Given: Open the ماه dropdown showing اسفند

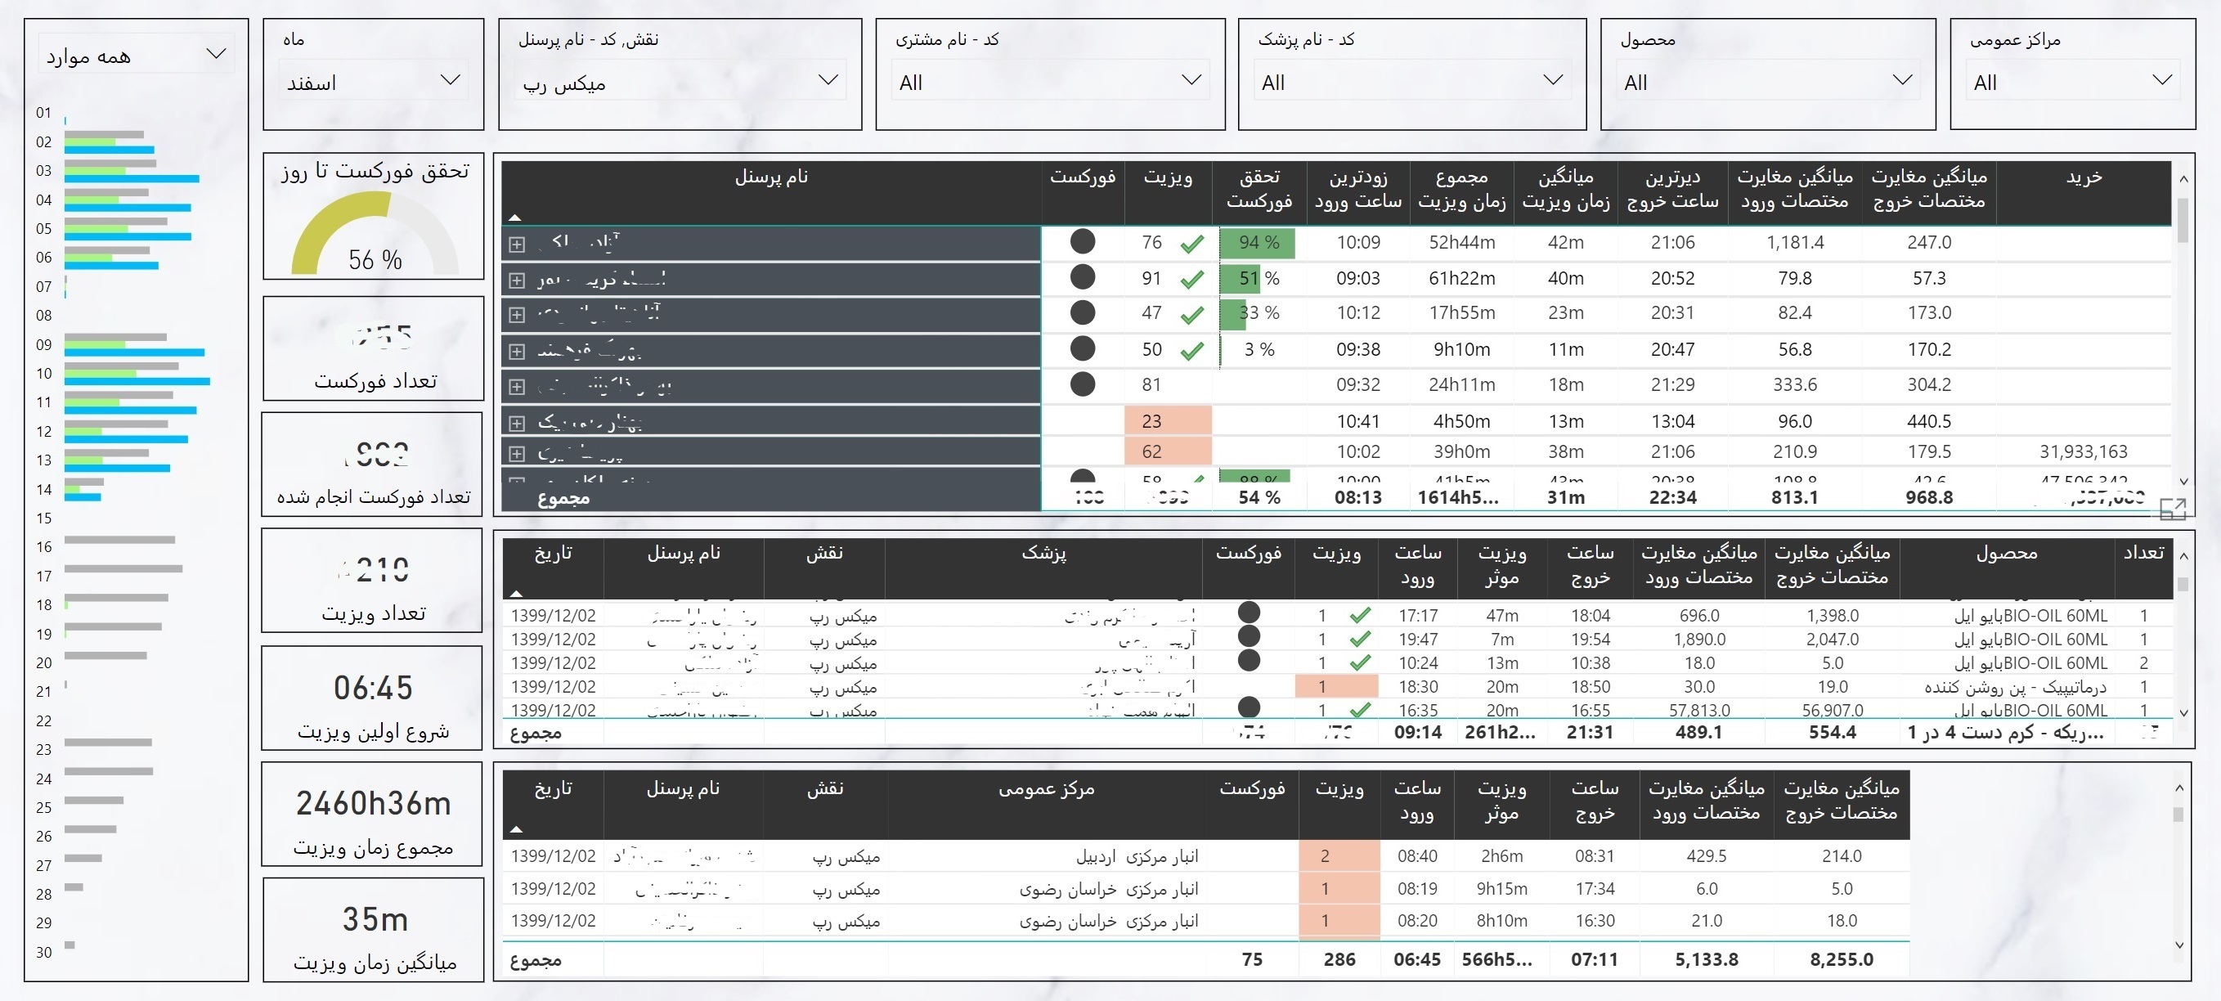Looking at the screenshot, I should [450, 81].
